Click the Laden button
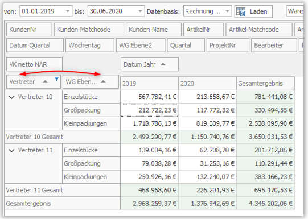 [253, 11]
